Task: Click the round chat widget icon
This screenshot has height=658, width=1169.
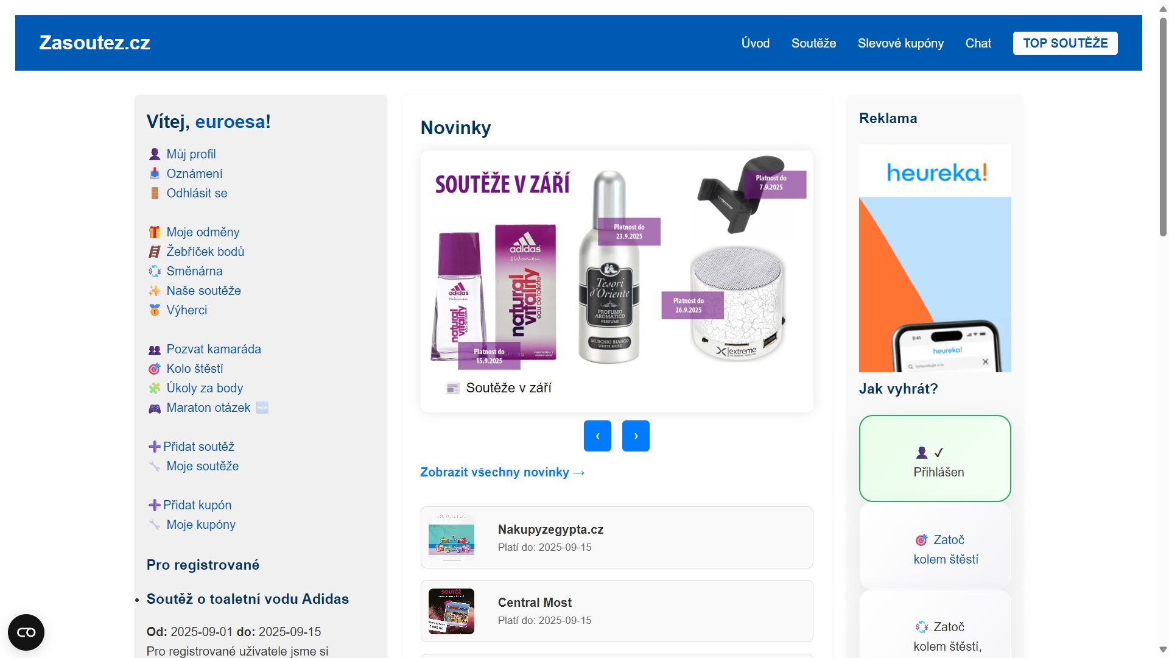Action: point(26,632)
